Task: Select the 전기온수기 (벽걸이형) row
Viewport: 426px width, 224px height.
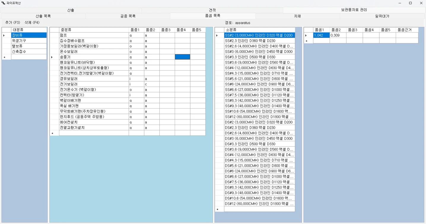Action: click(x=94, y=90)
